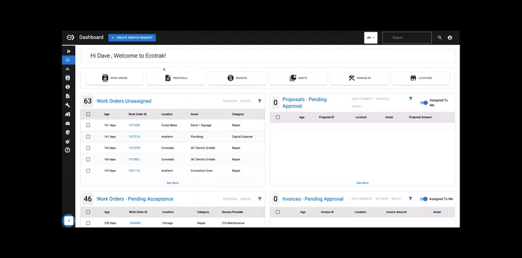This screenshot has height=258, width=522.
Task: Open the Invoices shortcut card
Action: coord(237,78)
